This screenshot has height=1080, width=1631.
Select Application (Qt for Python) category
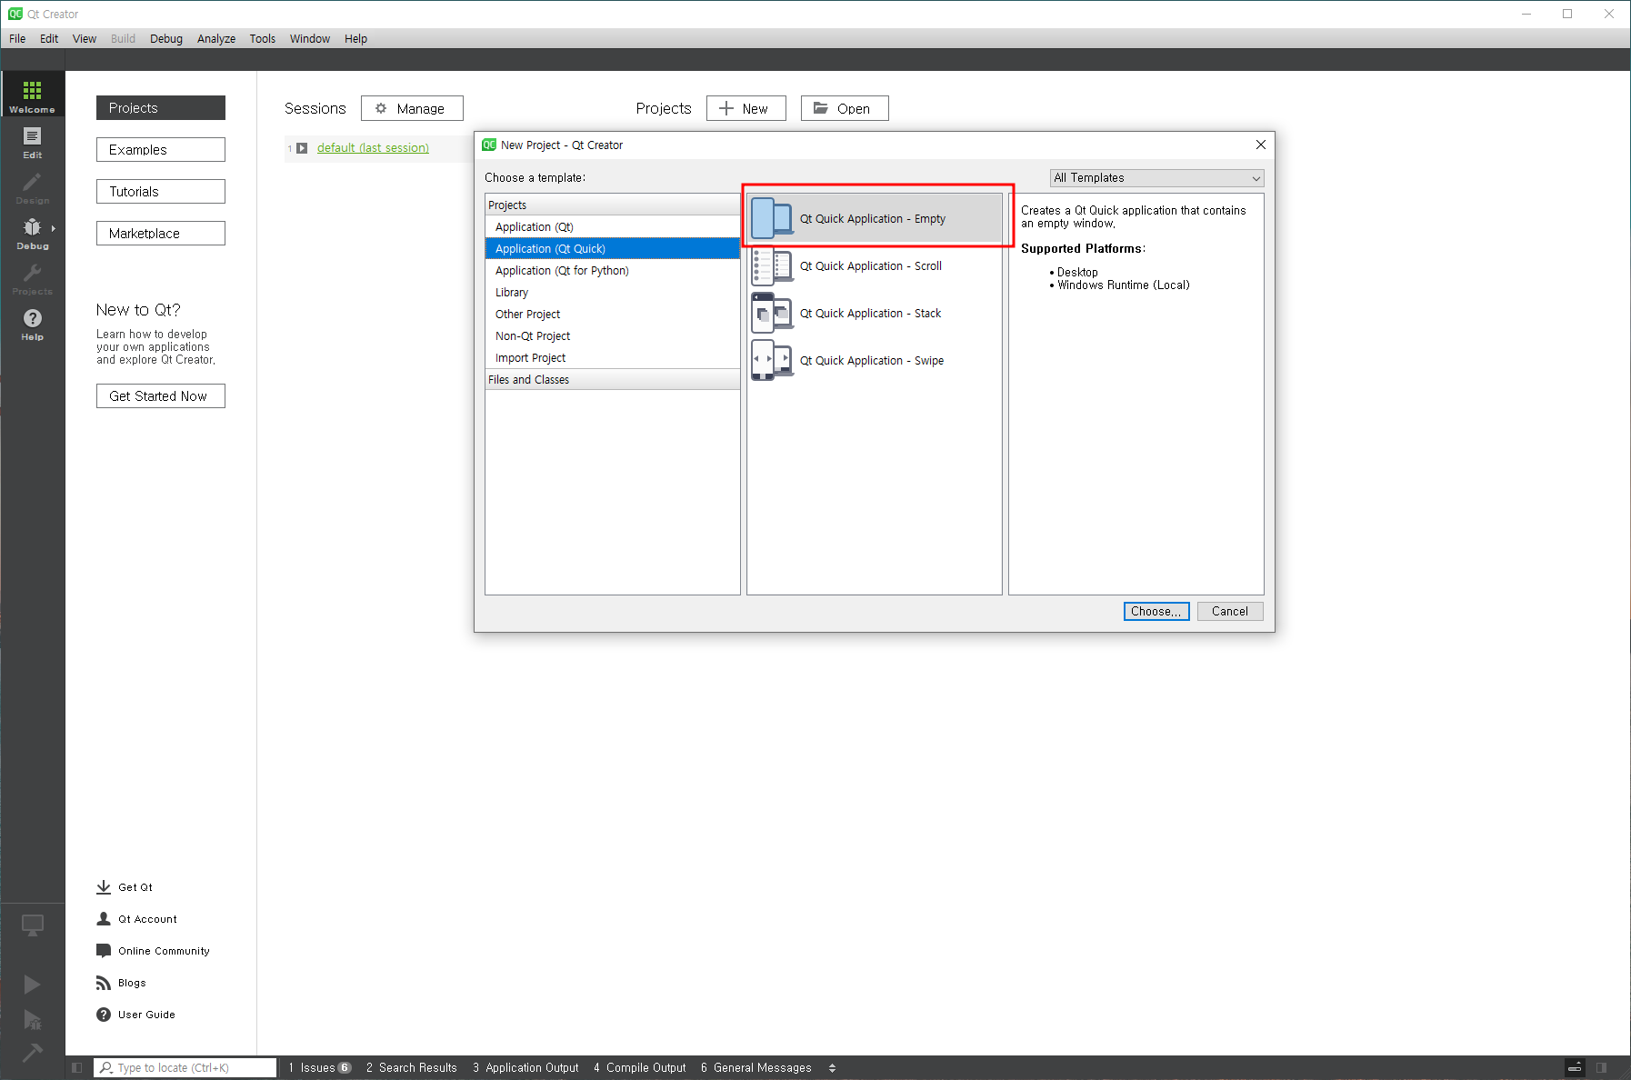613,270
